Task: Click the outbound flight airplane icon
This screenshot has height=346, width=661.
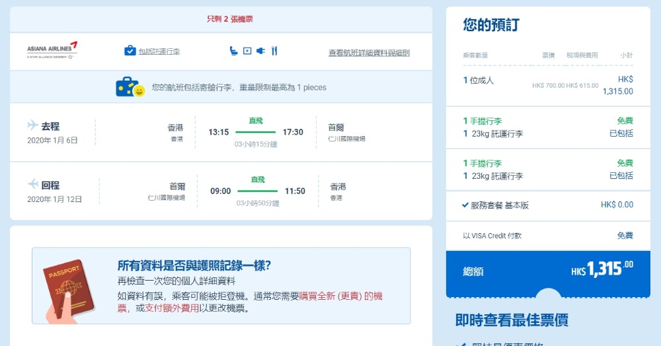Action: pyautogui.click(x=32, y=125)
